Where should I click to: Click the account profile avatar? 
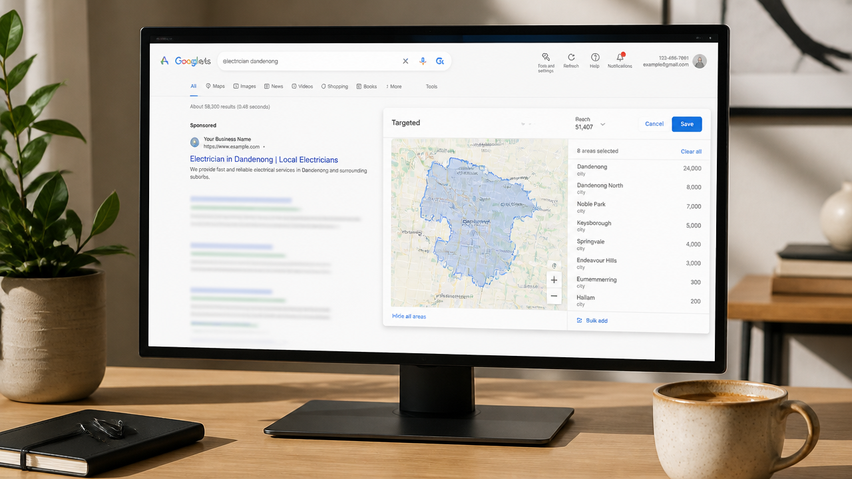click(700, 61)
